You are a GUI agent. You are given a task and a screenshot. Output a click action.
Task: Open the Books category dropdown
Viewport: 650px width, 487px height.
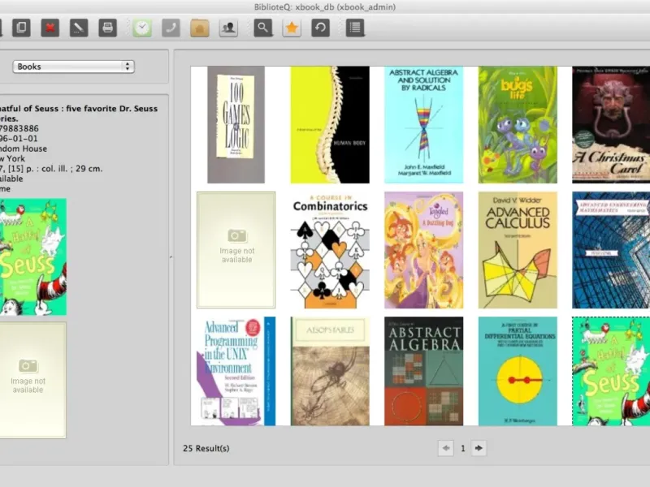73,67
